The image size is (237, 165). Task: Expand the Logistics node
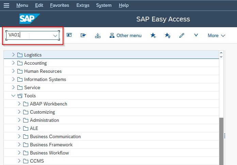[x=13, y=55]
